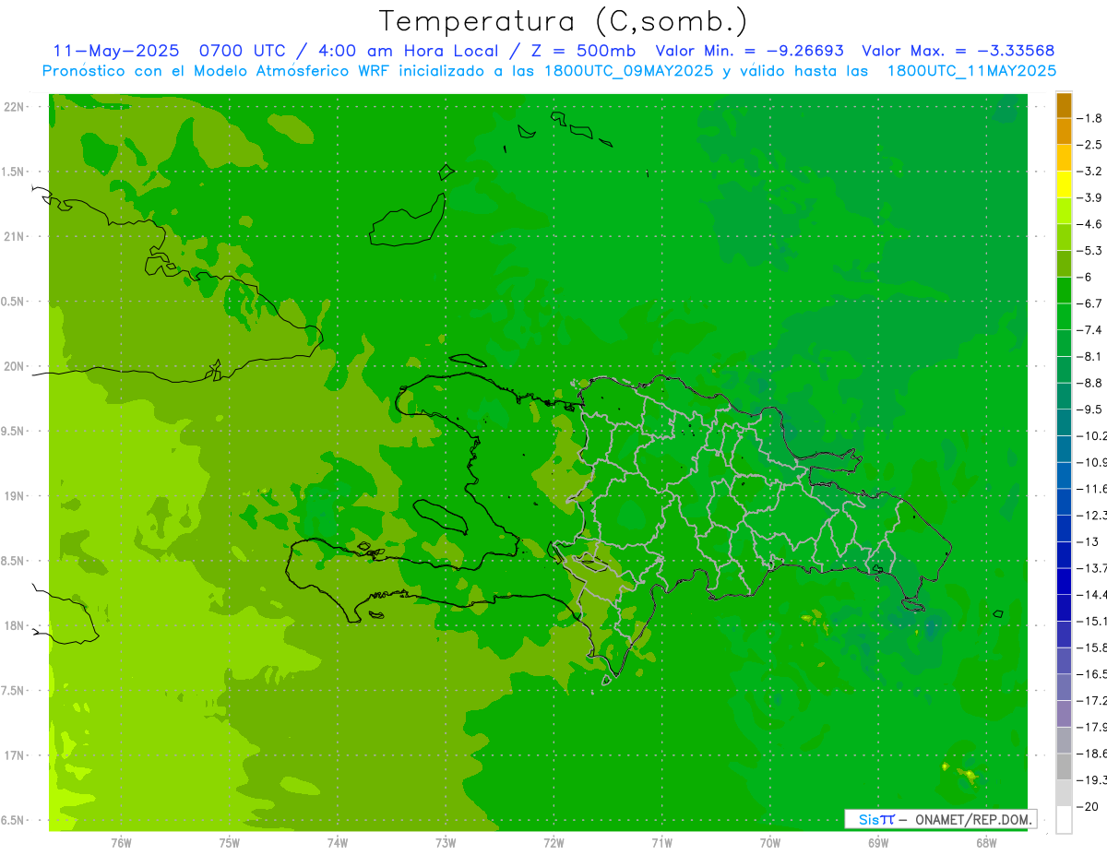This screenshot has width=1107, height=855.
Task: Click the '-15.1' colorbar label
Action: pos(1092,622)
